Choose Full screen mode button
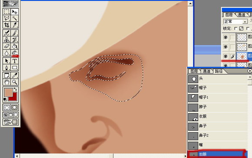This screenshot has height=158, width=252. click(16, 115)
